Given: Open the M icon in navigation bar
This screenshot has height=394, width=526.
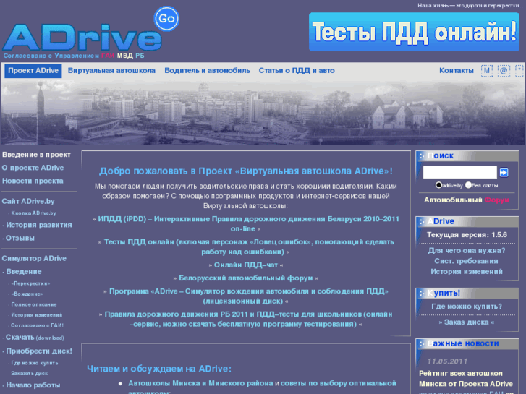Looking at the screenshot, I should [486, 71].
